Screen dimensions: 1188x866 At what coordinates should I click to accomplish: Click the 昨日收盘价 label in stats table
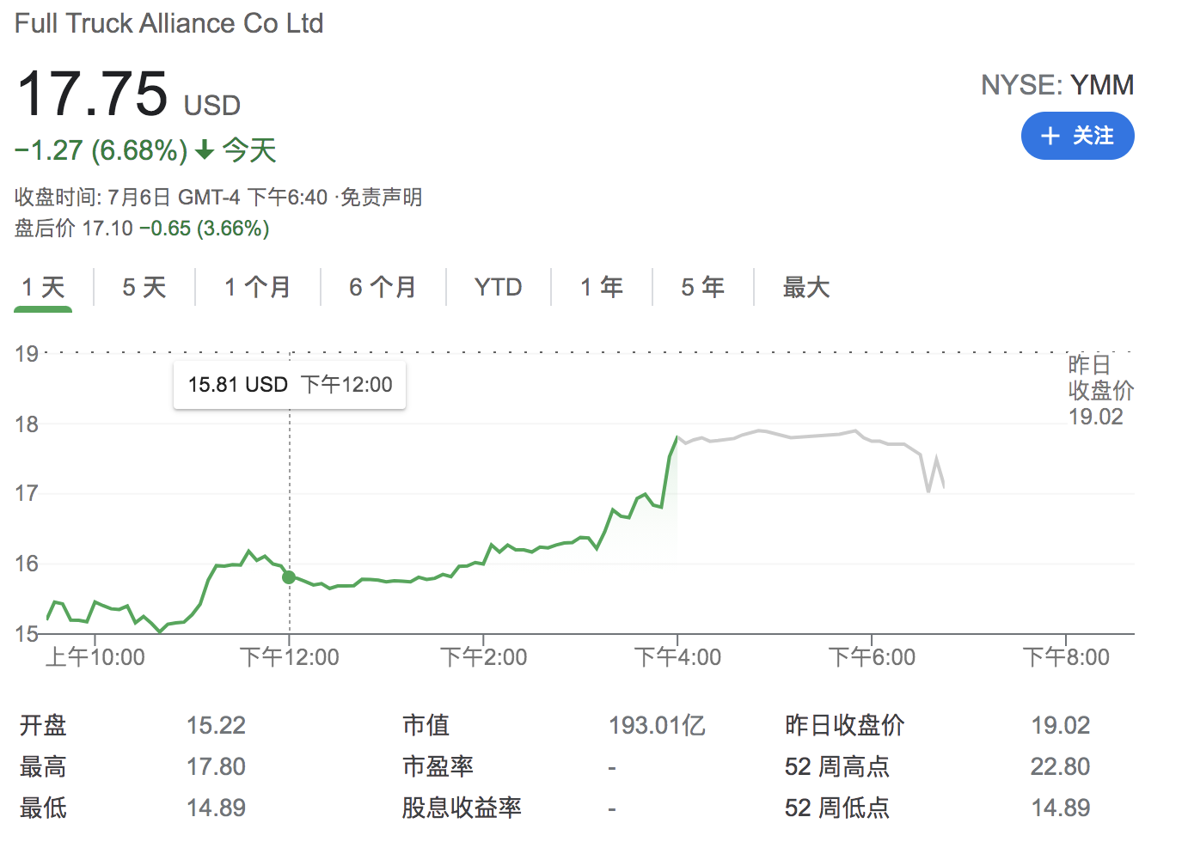[x=845, y=725]
